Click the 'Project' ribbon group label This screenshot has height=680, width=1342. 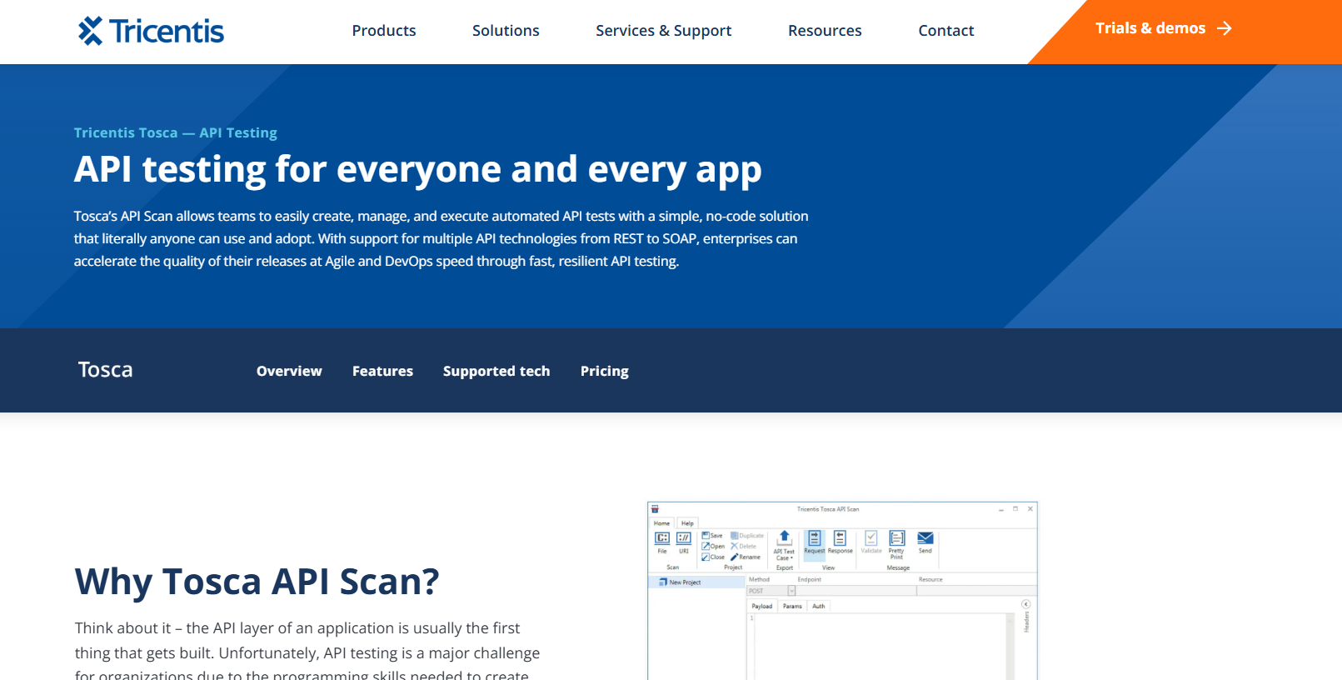tap(733, 567)
